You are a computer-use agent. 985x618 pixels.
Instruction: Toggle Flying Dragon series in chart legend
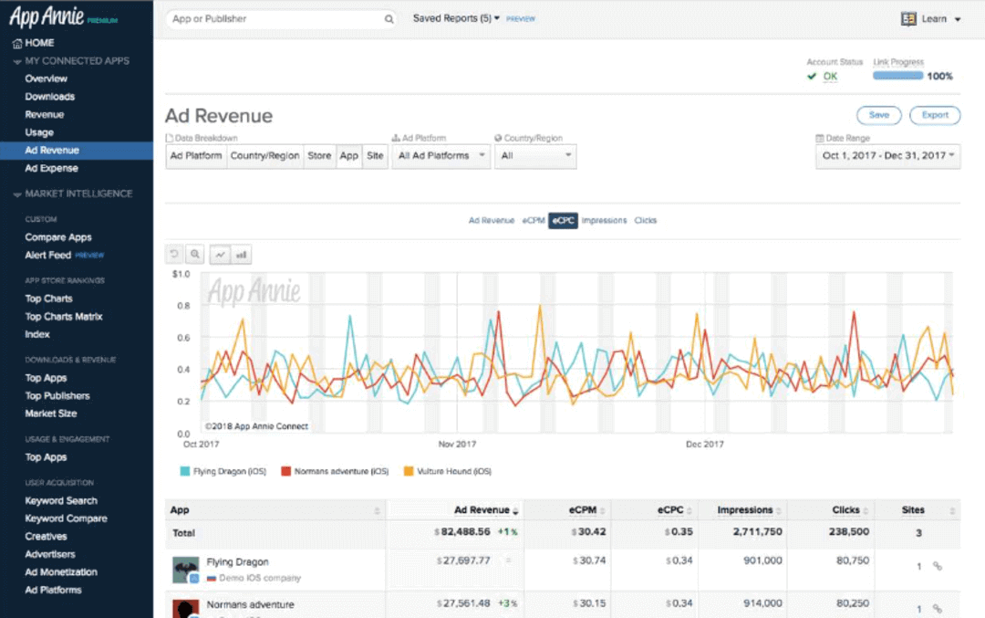tap(224, 471)
